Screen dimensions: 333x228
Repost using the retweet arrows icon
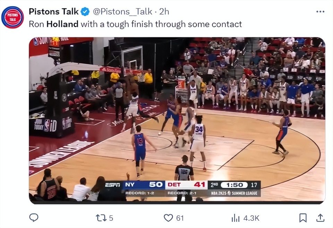100,218
